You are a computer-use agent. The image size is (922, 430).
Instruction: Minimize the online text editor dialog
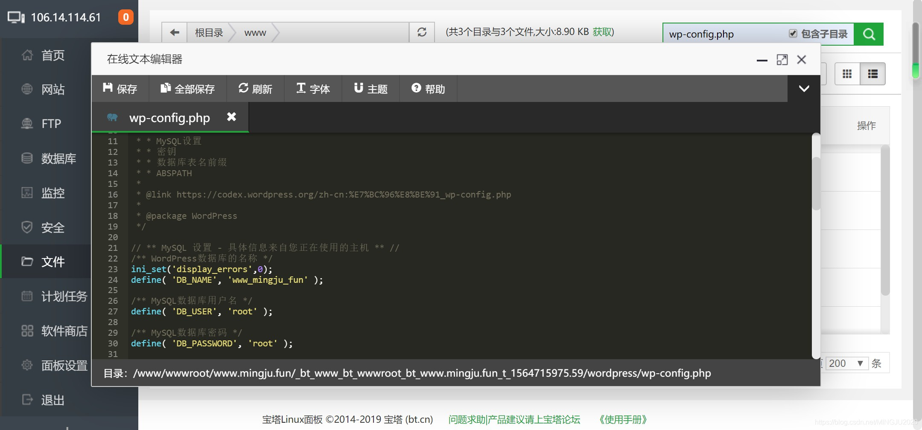coord(762,60)
